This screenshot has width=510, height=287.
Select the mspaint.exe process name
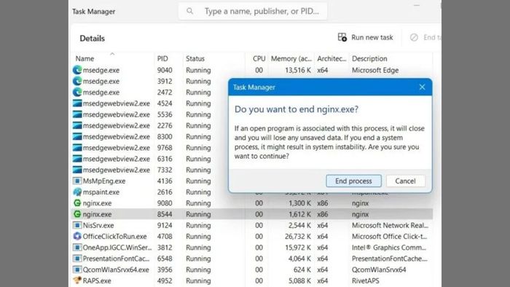click(101, 192)
